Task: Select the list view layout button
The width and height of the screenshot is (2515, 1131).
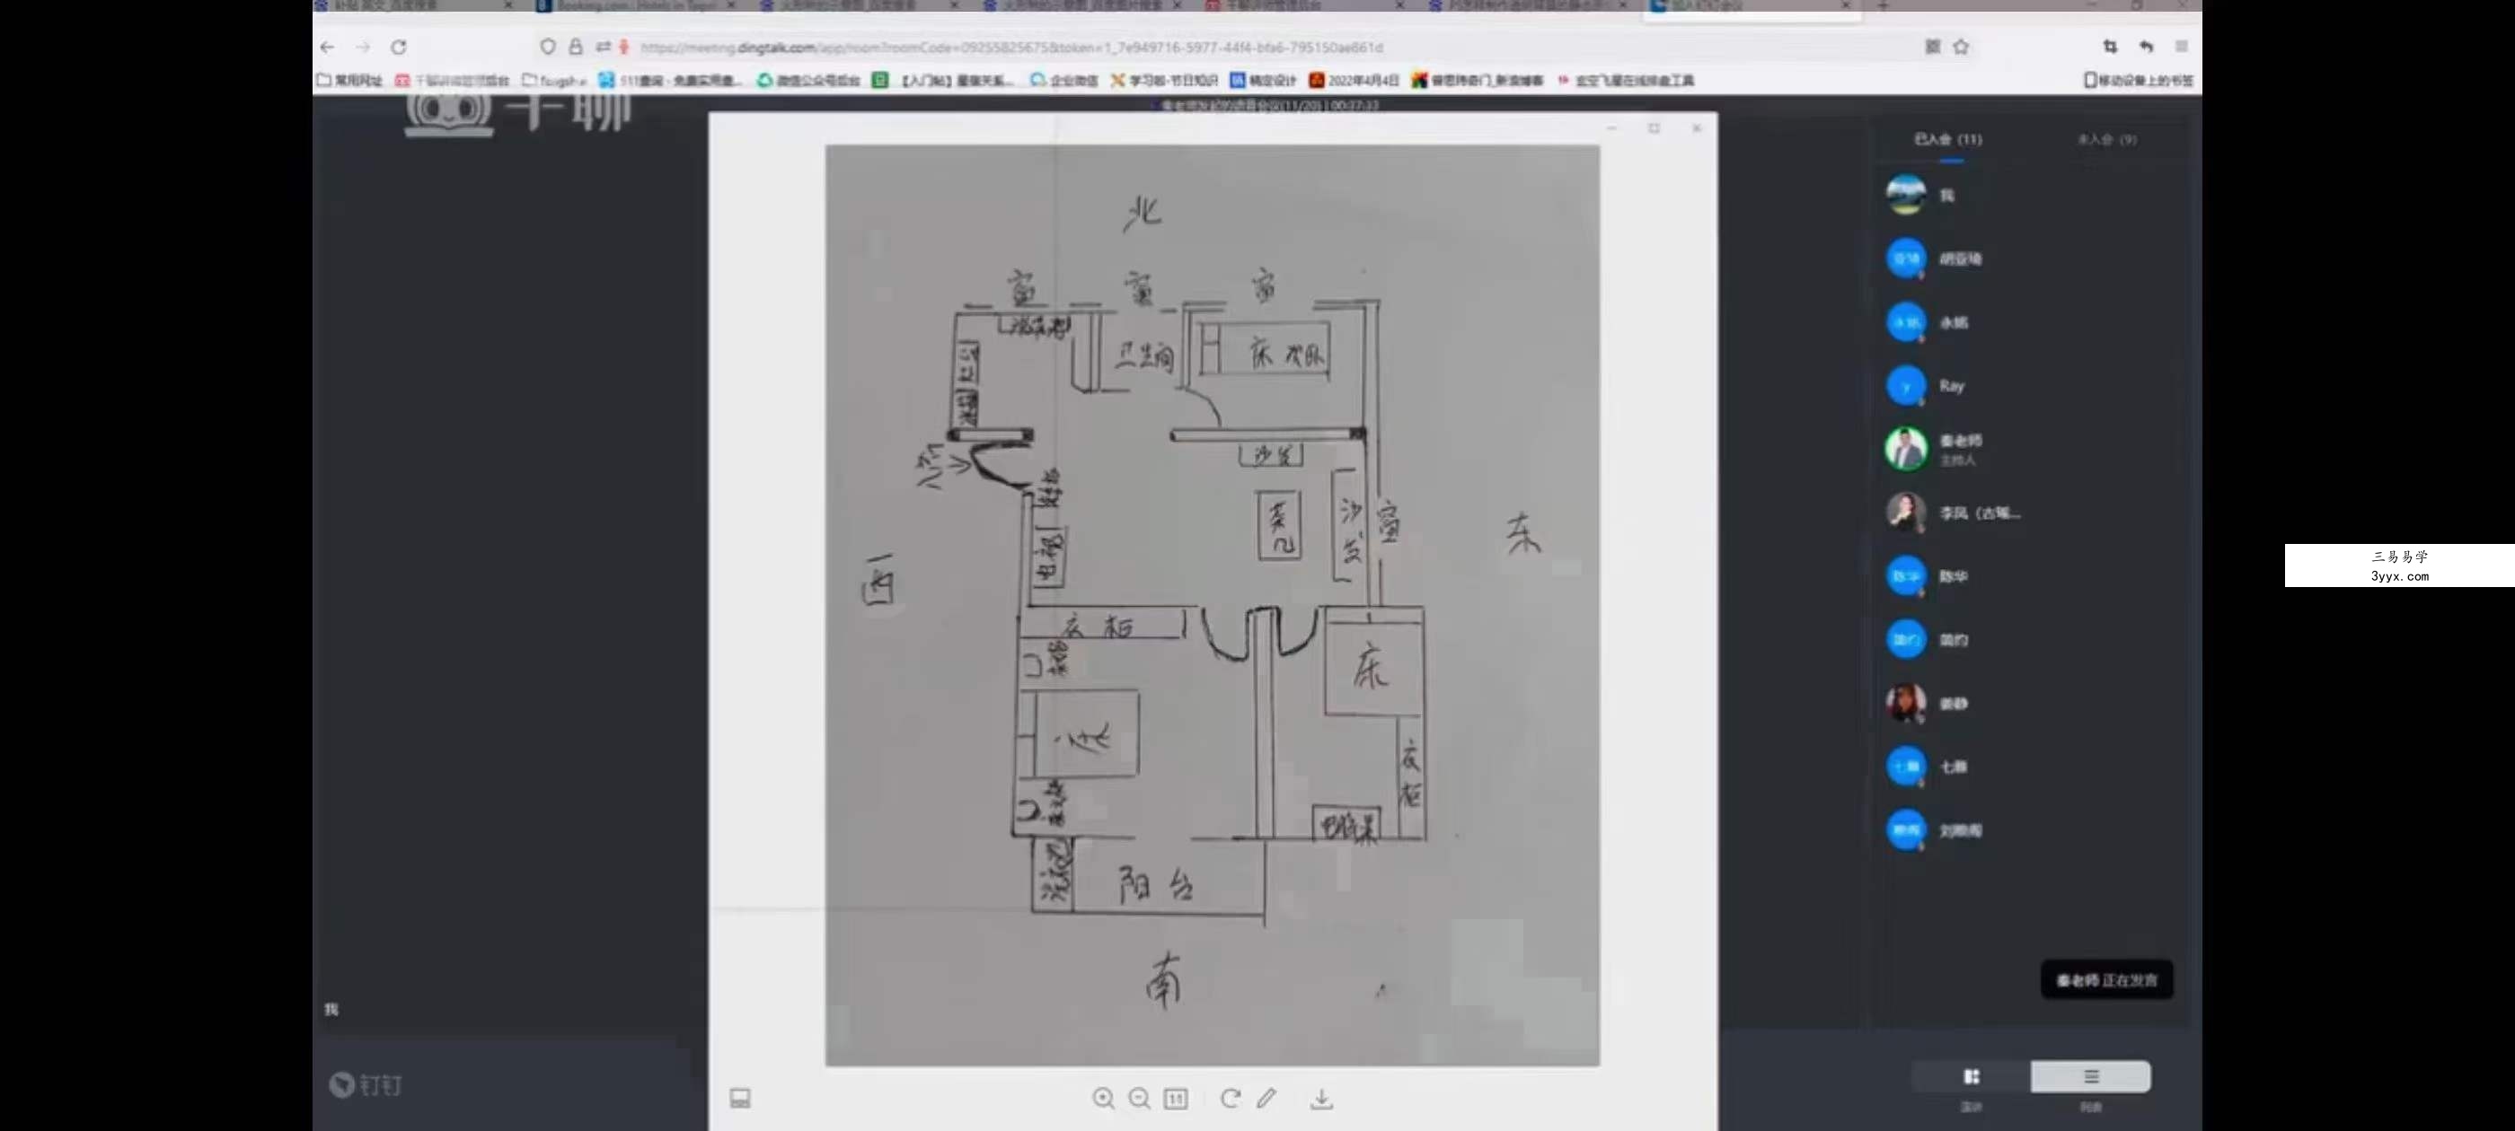Action: click(2090, 1077)
